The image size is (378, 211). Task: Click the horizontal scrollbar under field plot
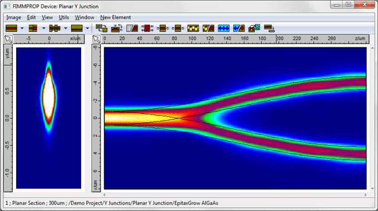tap(235, 195)
